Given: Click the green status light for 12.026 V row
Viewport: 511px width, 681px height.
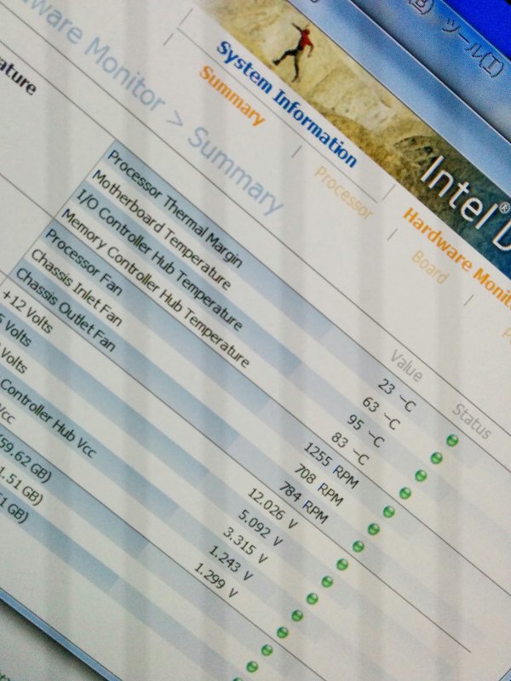Looking at the screenshot, I should coord(342,564).
